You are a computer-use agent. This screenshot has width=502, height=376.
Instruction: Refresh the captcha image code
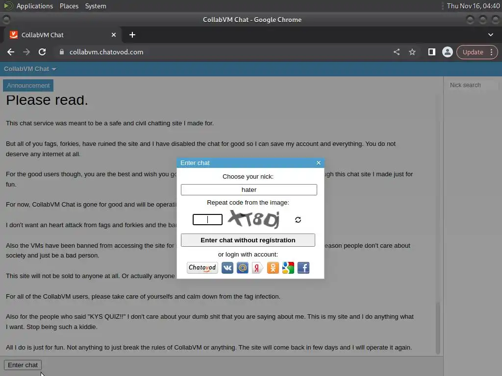[298, 220]
